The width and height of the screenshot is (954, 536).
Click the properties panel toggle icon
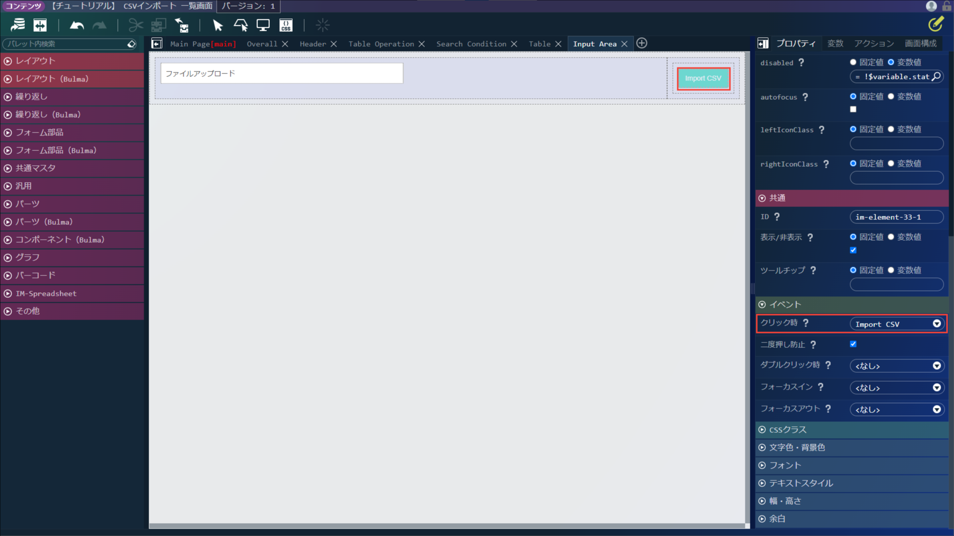[763, 43]
